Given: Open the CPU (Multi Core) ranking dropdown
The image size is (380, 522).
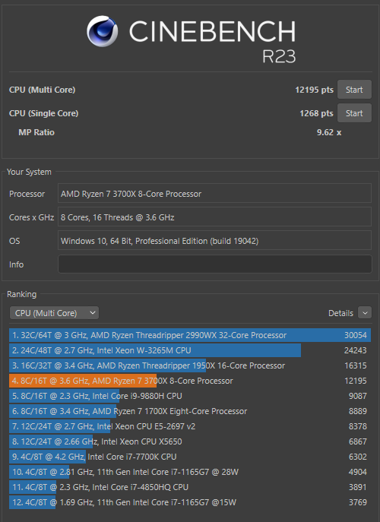Looking at the screenshot, I should point(54,313).
